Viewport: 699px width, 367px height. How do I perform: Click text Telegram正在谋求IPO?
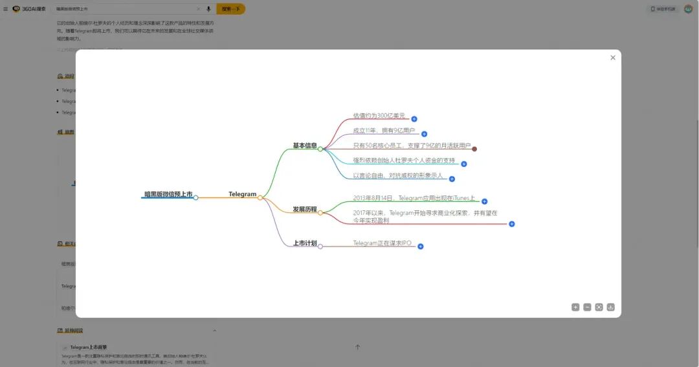382,243
